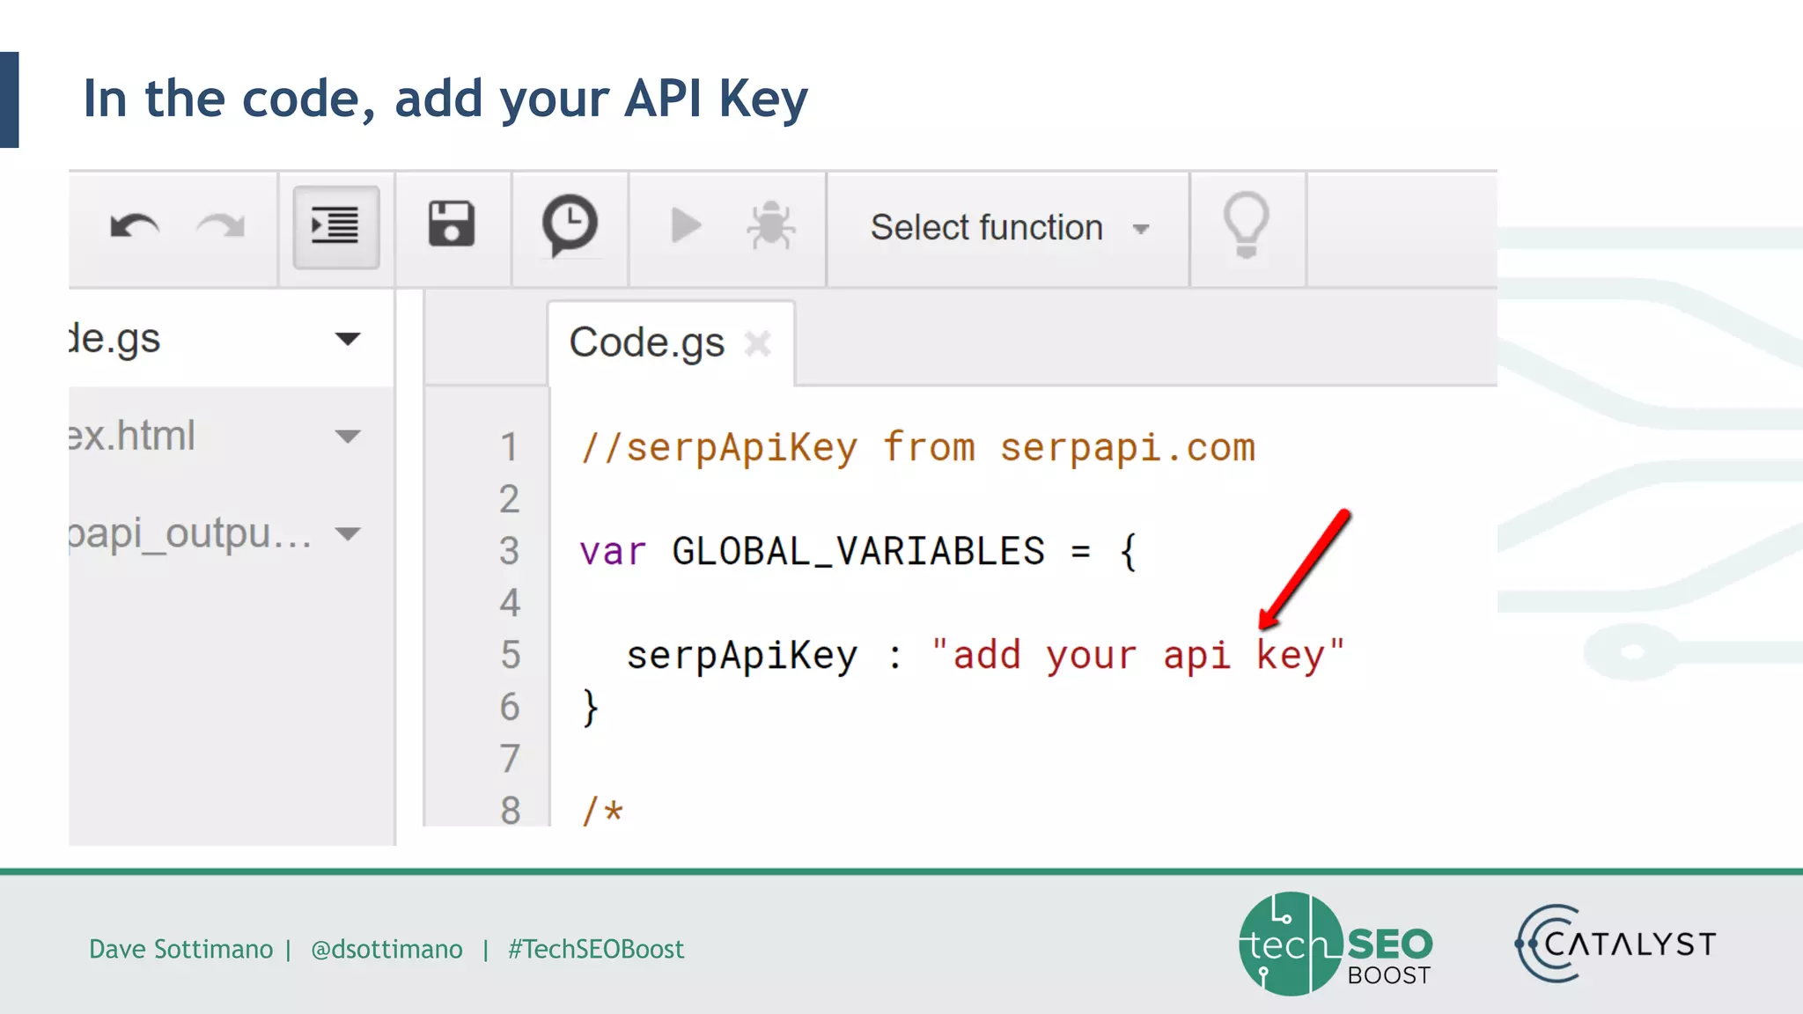1803x1014 pixels.
Task: Click the var keyword on line 3
Action: coord(613,553)
